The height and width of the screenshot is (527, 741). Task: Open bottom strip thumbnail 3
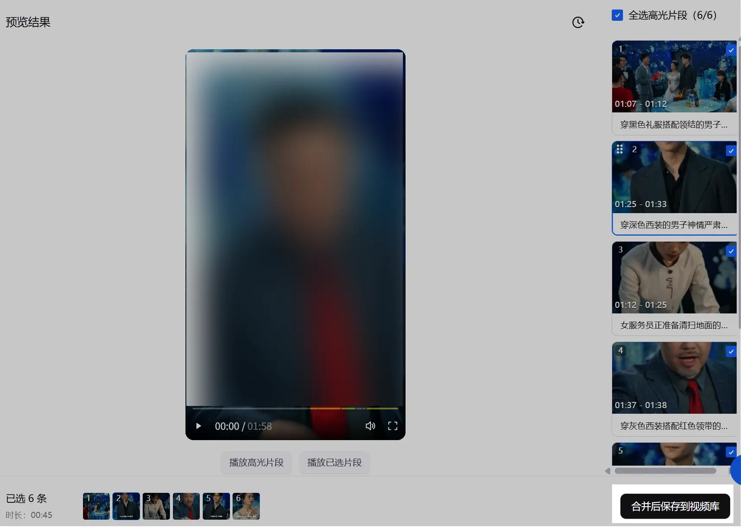pos(156,506)
